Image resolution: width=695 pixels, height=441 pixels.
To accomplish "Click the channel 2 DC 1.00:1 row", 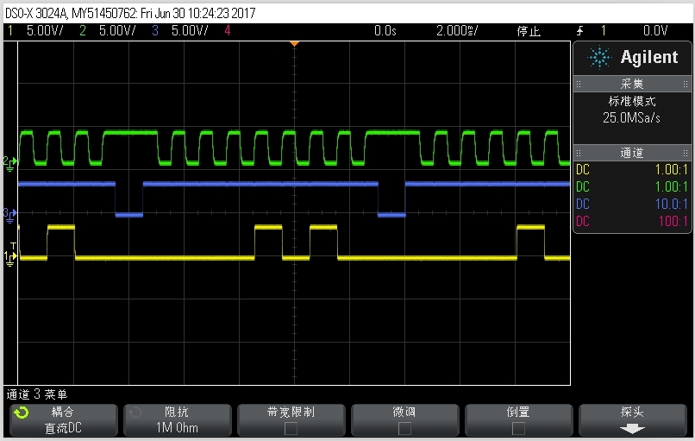I will tap(632, 186).
